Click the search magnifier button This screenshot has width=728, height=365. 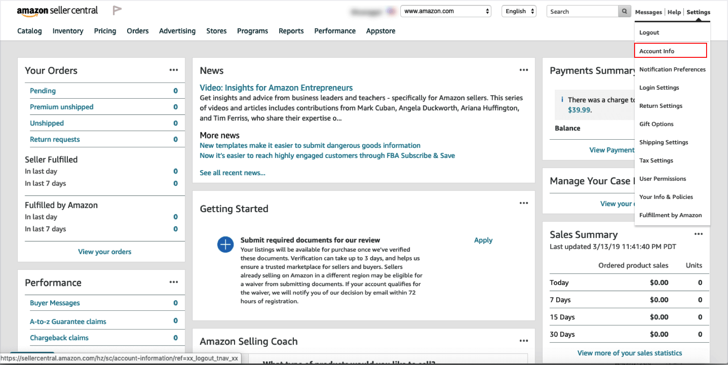(x=625, y=11)
